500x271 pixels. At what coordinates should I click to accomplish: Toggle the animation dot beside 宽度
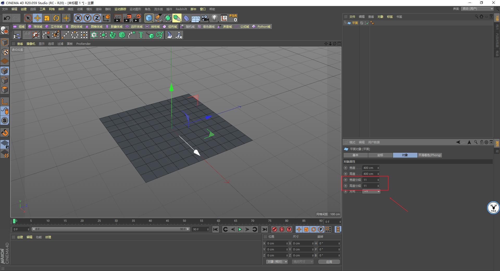click(x=346, y=168)
